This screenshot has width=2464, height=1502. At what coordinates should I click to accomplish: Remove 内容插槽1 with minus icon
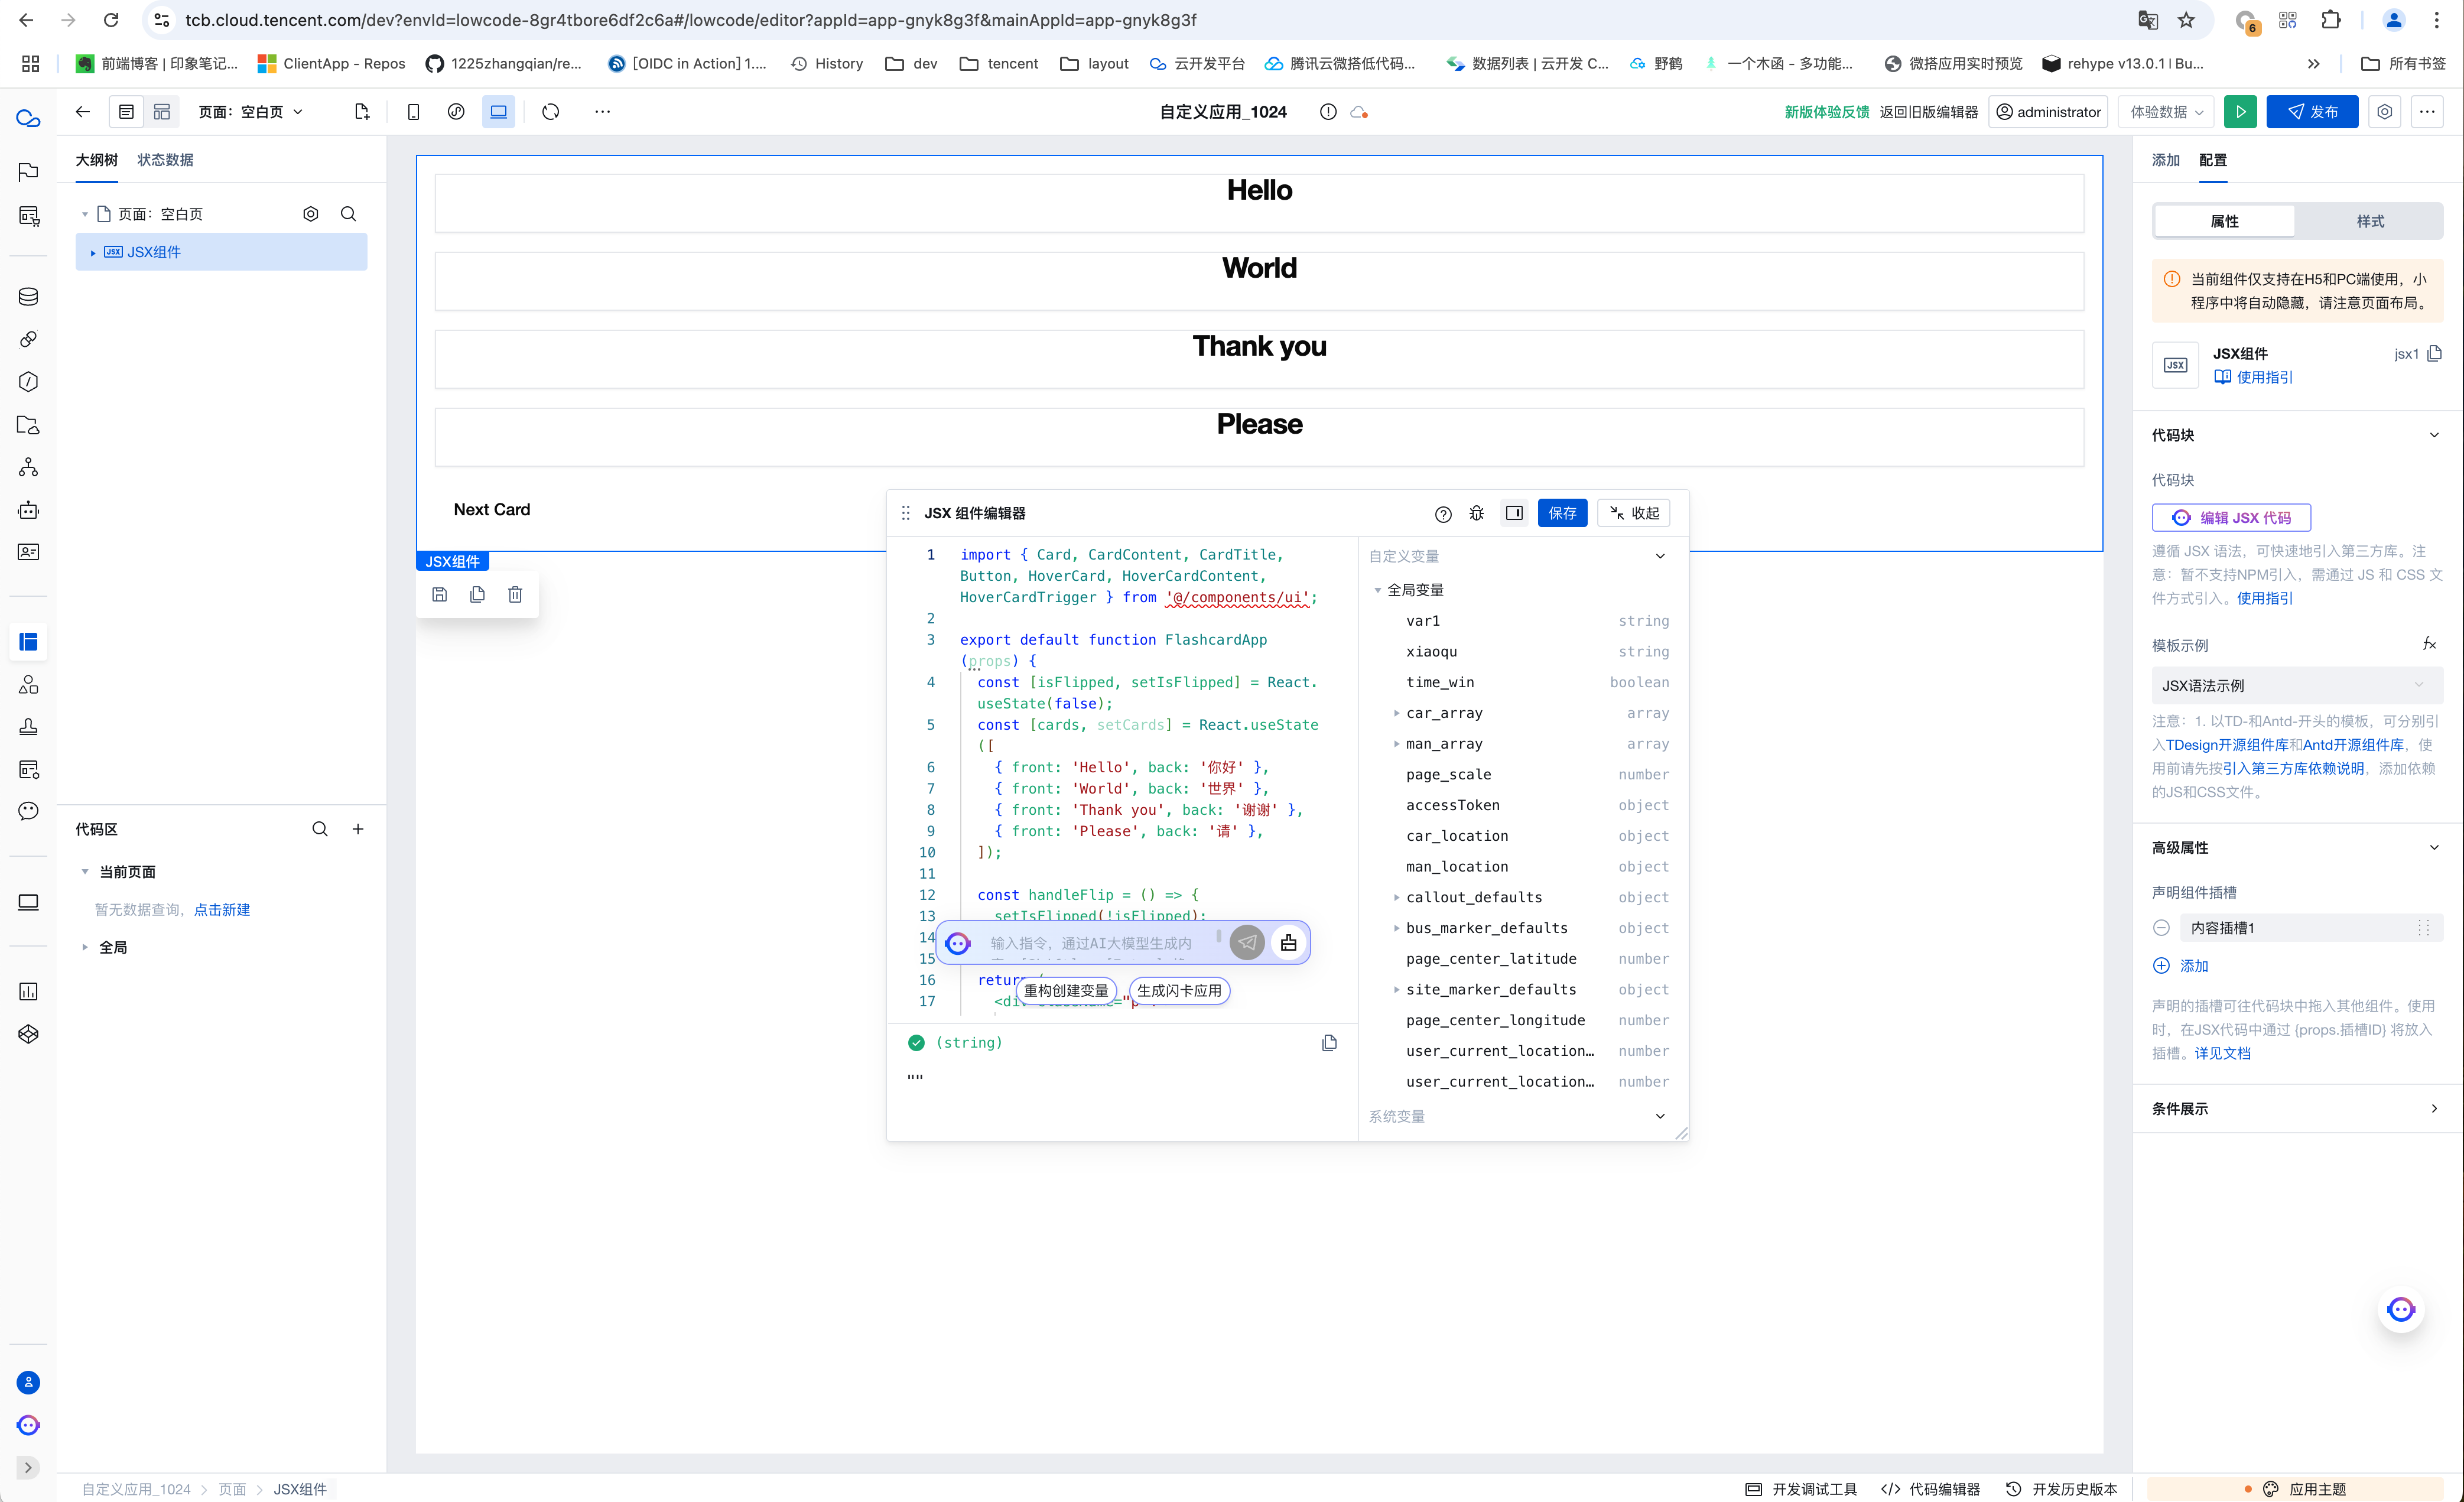(2161, 928)
